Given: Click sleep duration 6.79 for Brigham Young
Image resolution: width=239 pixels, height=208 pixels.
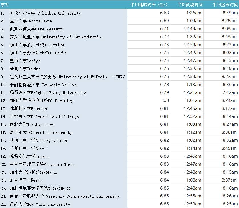Looking at the screenshot, I should click(164, 92).
